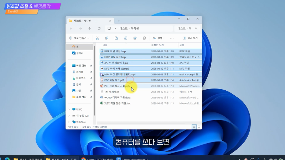Click the Excel XLSX file icon
The width and height of the screenshot is (285, 160).
102,103
